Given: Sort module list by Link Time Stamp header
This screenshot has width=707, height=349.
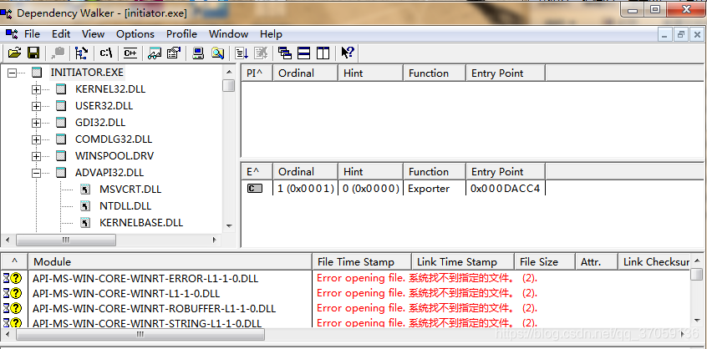Looking at the screenshot, I should pos(463,261).
